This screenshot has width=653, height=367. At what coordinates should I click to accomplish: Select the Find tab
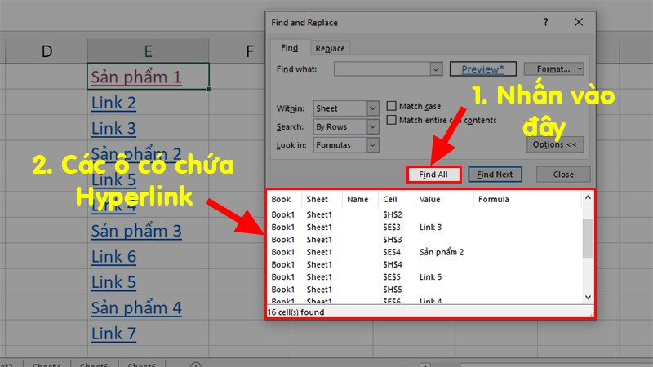pyautogui.click(x=290, y=49)
